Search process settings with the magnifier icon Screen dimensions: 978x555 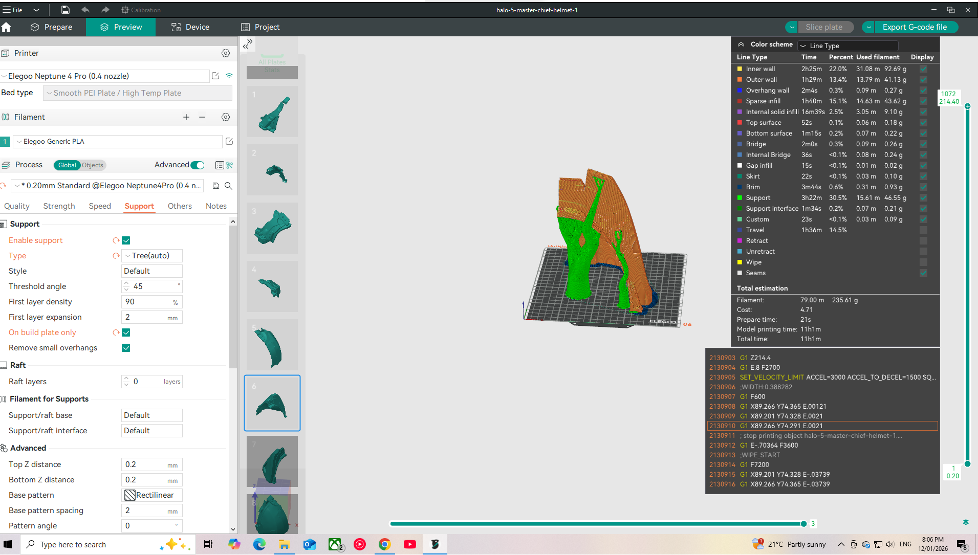pyautogui.click(x=229, y=186)
